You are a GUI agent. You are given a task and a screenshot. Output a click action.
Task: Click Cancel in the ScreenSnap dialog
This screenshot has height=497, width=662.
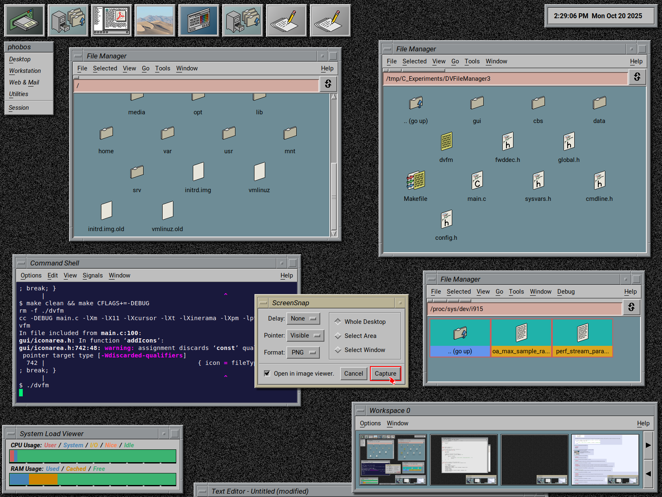353,374
